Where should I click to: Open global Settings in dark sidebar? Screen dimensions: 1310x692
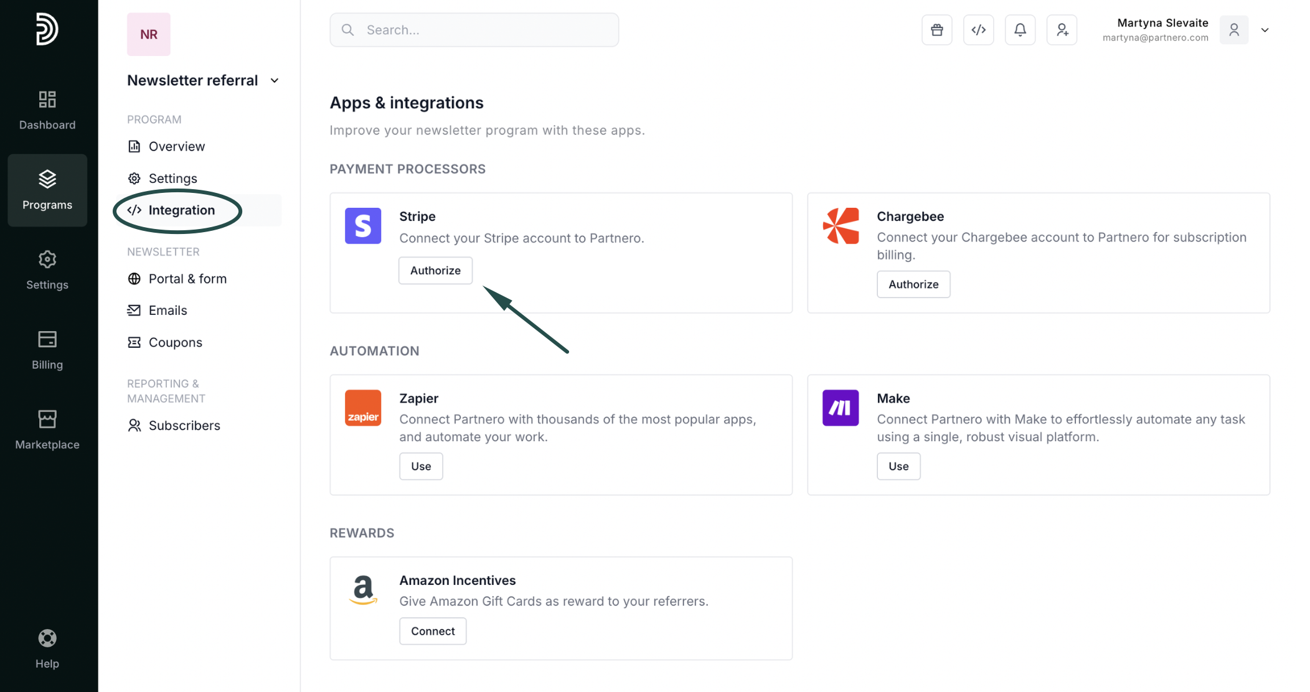click(47, 270)
